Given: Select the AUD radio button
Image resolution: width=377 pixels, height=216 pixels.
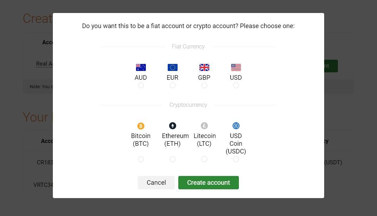Looking at the screenshot, I should point(141,85).
